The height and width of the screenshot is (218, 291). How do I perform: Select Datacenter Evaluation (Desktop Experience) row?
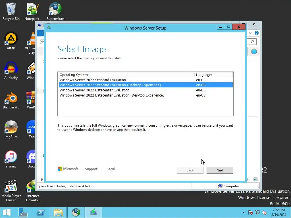pyautogui.click(x=146, y=95)
